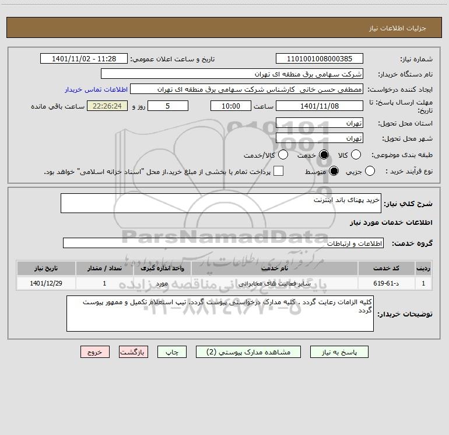The image size is (449, 435).
Task: Toggle the اسناد خزانه اسلامی payment checkbox
Action: click(278, 171)
